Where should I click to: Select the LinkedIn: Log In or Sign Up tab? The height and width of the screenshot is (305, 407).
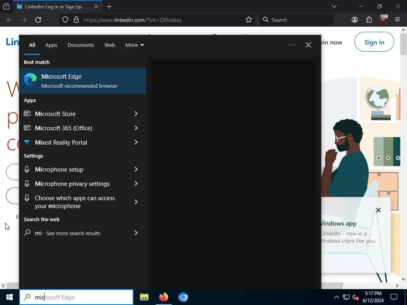tap(58, 7)
